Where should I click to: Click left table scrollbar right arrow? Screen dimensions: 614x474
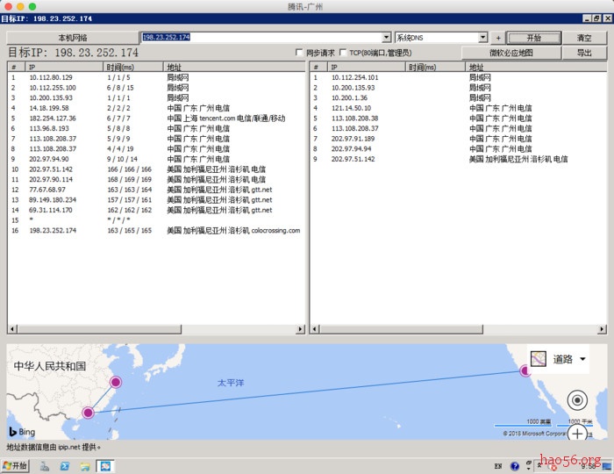(x=300, y=329)
